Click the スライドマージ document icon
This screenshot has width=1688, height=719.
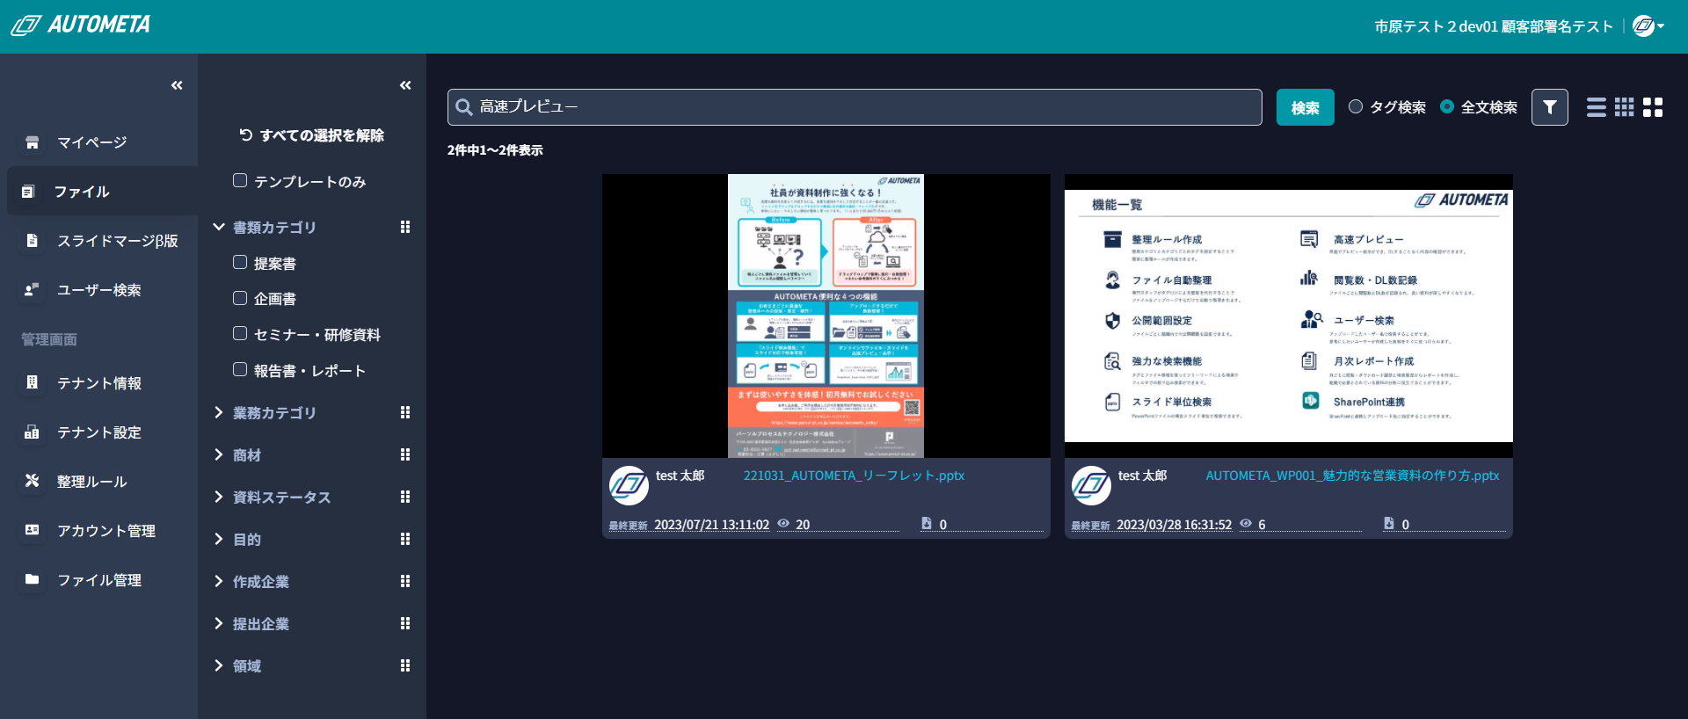point(33,240)
